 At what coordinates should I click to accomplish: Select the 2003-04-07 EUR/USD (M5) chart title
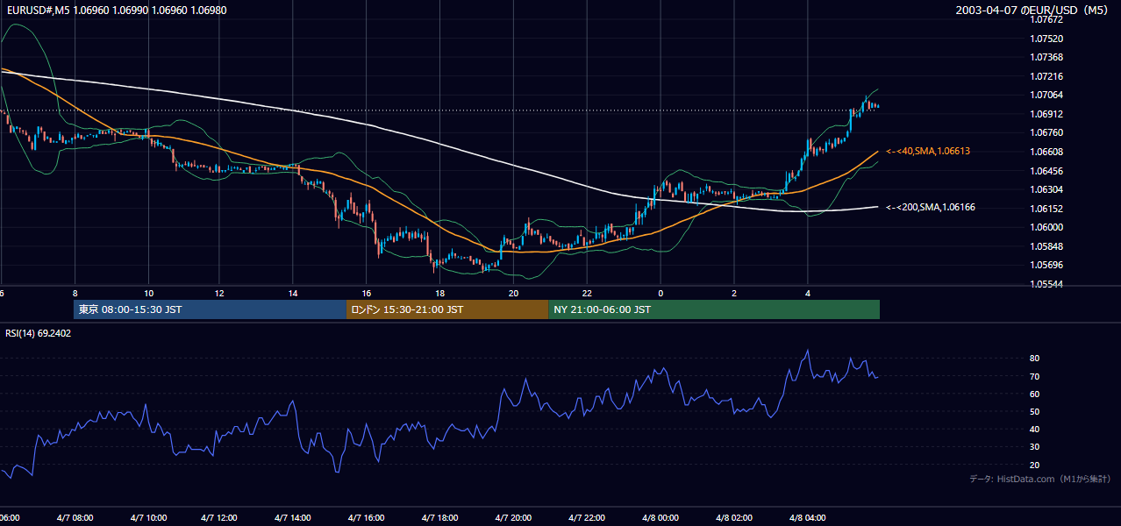1033,11
